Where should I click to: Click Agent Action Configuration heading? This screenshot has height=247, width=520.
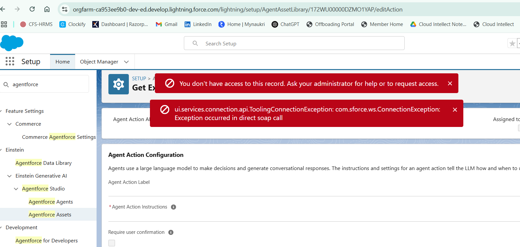[x=146, y=155]
